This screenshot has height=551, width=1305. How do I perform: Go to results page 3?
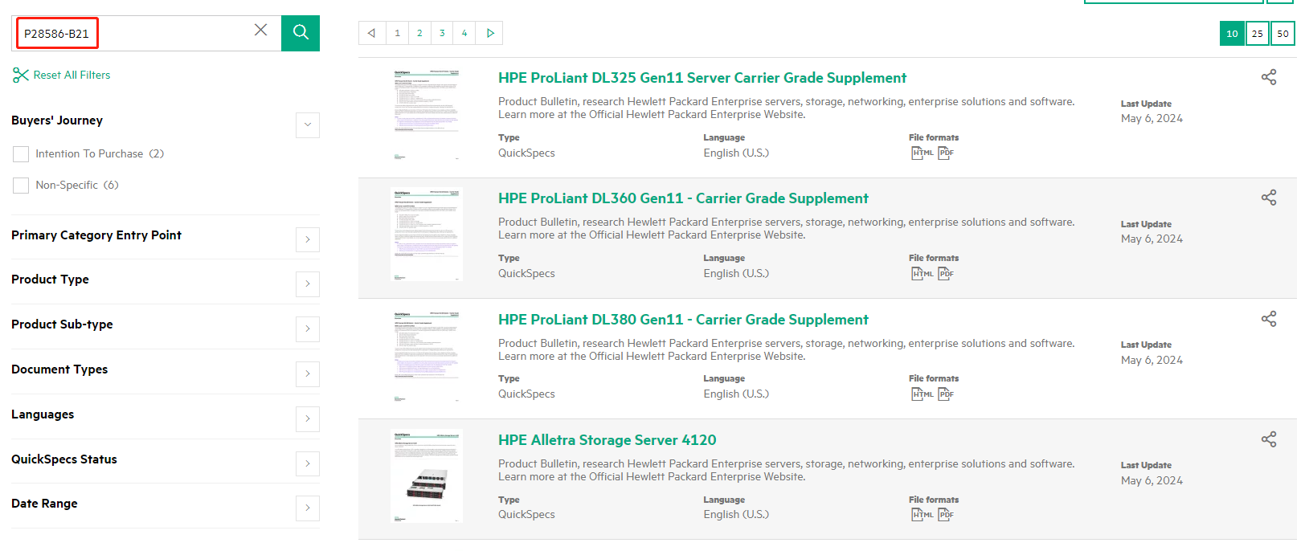(442, 33)
